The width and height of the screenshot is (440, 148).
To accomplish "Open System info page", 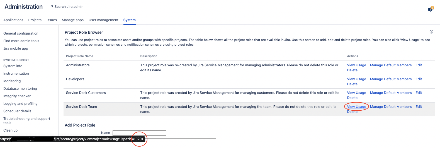I will (x=13, y=66).
